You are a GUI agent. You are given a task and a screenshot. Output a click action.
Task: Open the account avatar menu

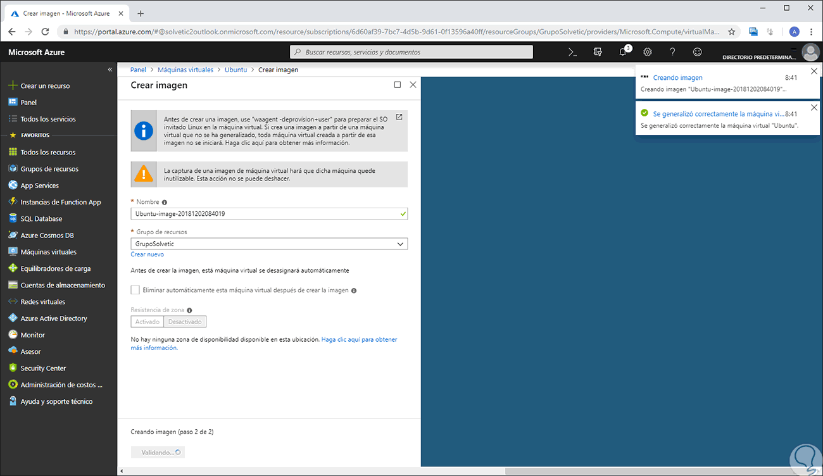coord(810,52)
